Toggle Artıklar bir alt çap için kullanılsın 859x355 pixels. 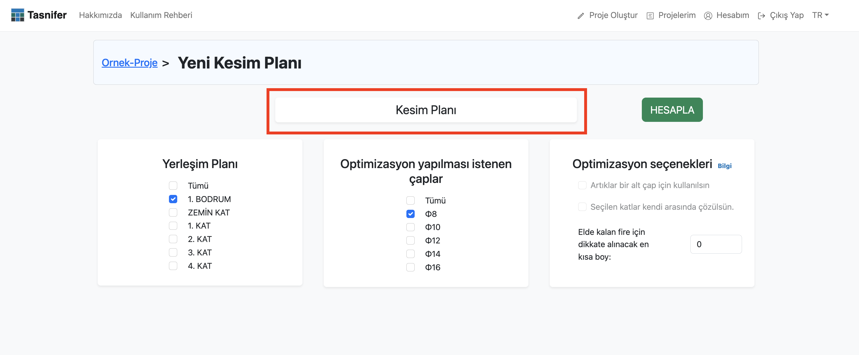(582, 185)
